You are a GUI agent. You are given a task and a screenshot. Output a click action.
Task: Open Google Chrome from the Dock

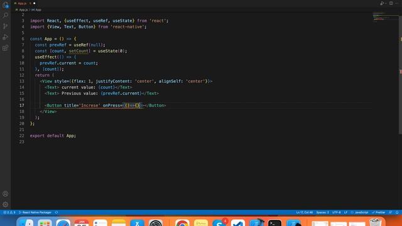click(x=182, y=222)
